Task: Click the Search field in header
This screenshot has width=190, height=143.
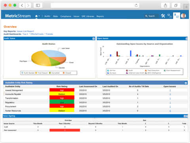Action: [x=152, y=16]
